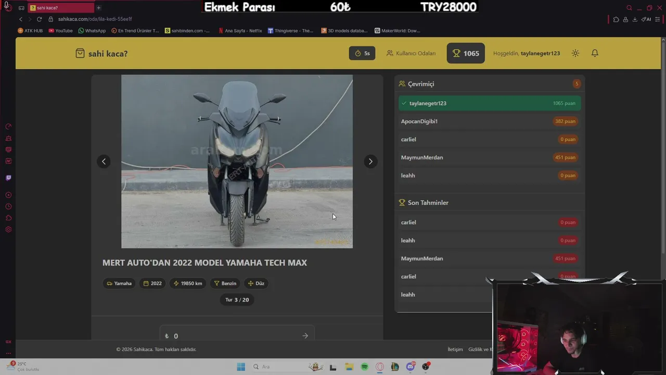Click the Düz transmission tag
The width and height of the screenshot is (666, 375).
(256, 283)
